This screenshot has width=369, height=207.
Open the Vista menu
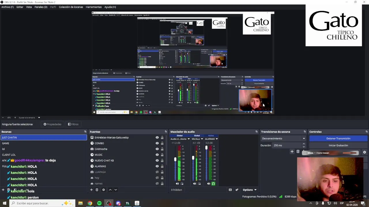coord(29,7)
